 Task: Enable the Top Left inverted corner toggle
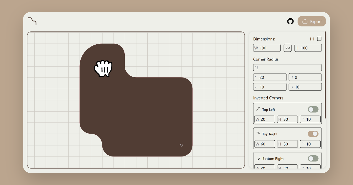point(313,109)
